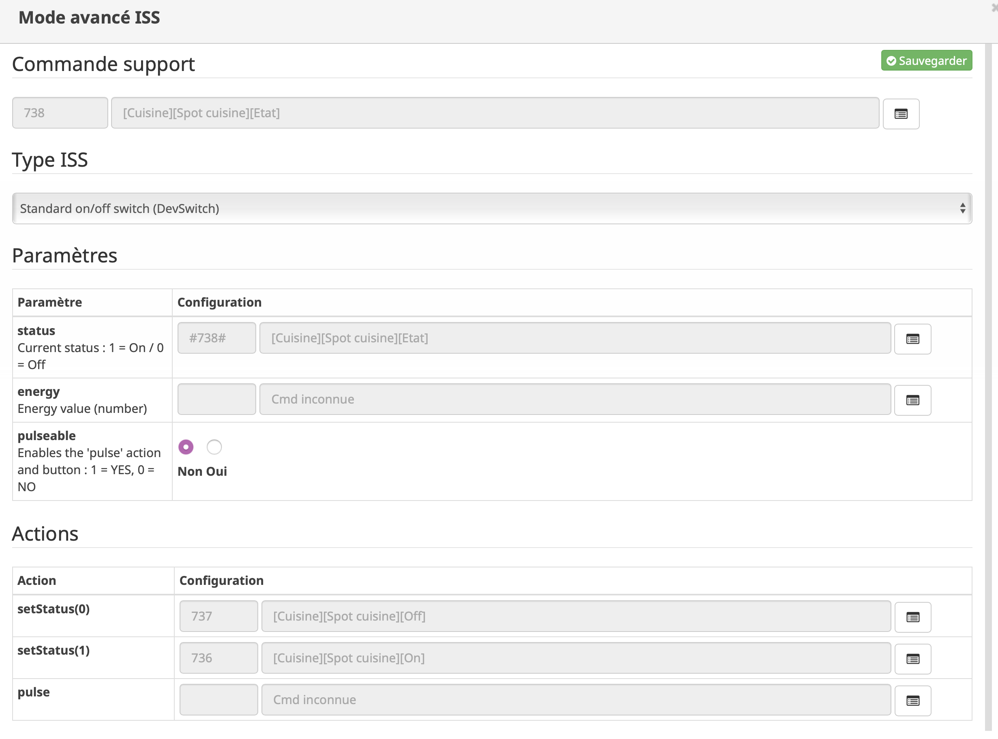Click the pulseable parameter label
The image size is (998, 739).
point(47,435)
